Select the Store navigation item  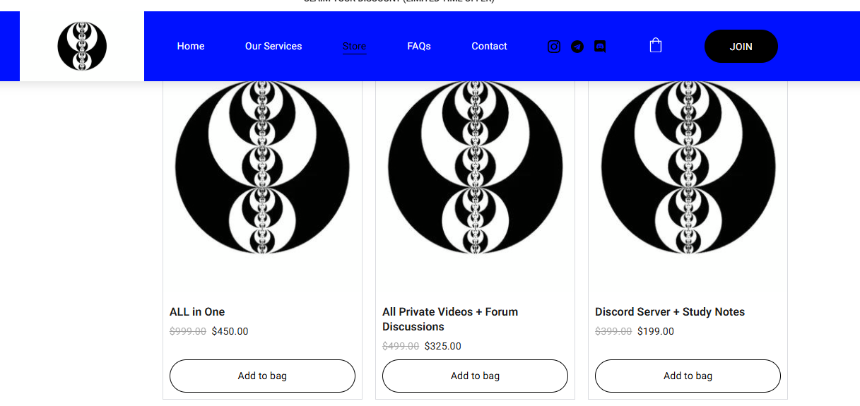354,47
